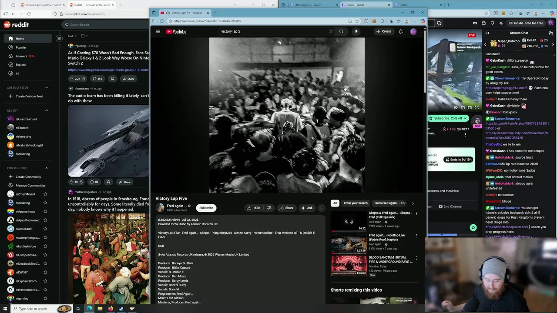Go back in YouTube browser window
557x313 pixels.
point(154,21)
